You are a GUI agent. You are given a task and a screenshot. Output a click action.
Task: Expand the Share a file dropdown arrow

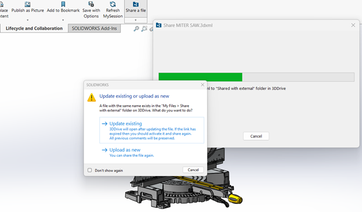point(136,20)
